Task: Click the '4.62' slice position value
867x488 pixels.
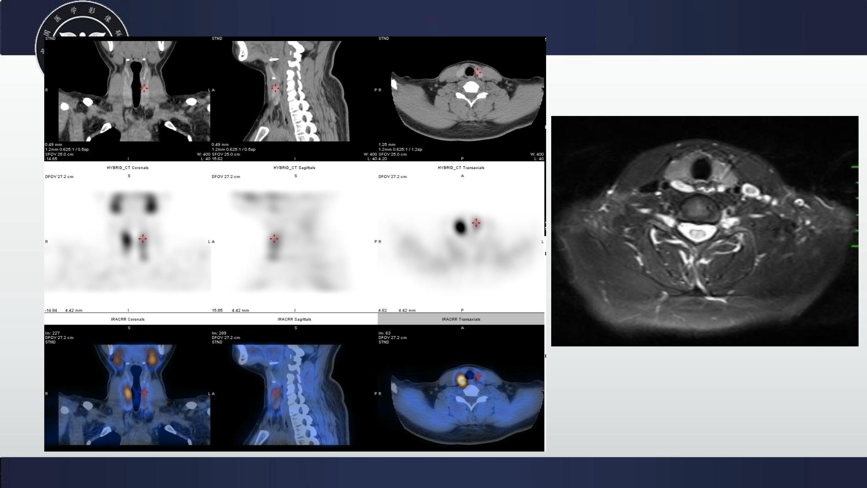Action: (x=383, y=311)
